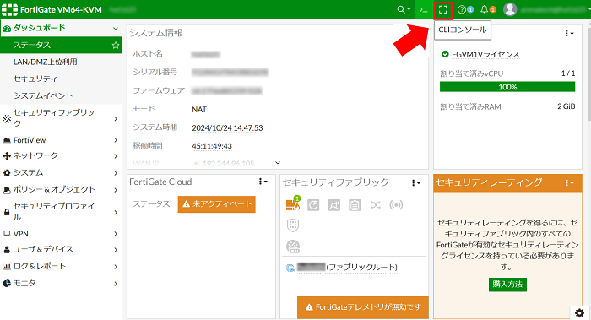The width and height of the screenshot is (591, 320).
Task: Click the 購入方法 button
Action: click(507, 285)
